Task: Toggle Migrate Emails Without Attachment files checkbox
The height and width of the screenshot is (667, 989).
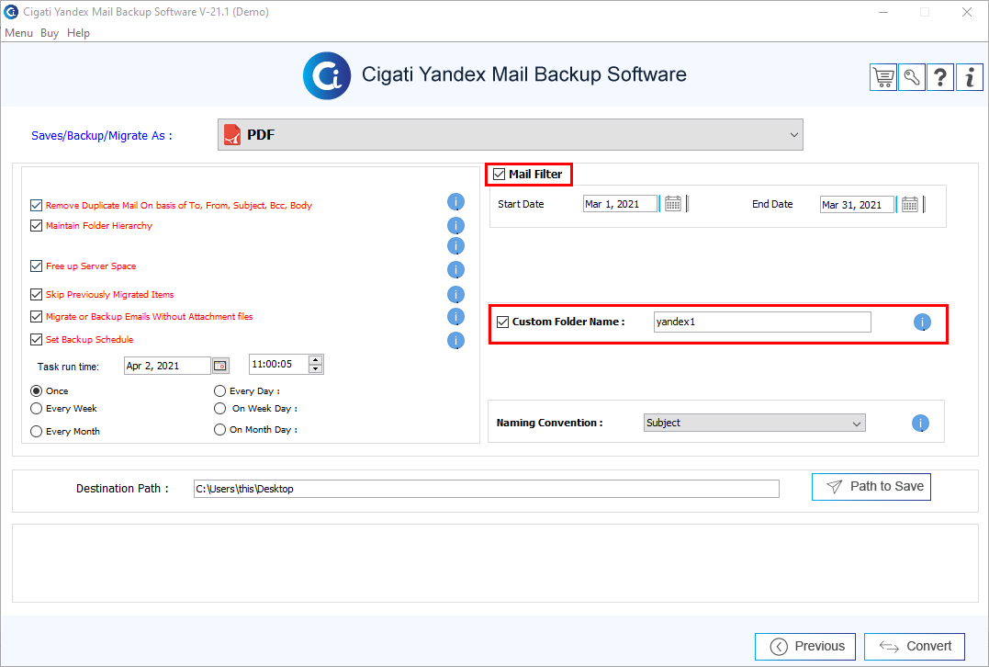Action: pos(36,316)
